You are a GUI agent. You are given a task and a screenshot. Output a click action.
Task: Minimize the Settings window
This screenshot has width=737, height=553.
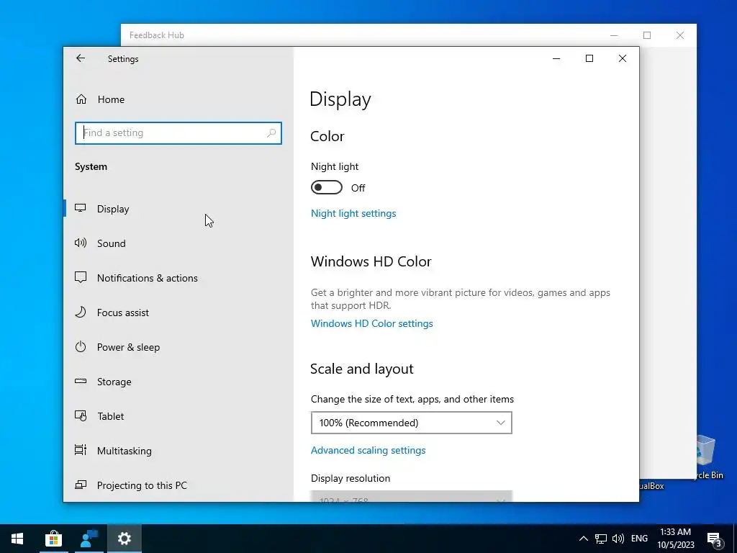(556, 58)
